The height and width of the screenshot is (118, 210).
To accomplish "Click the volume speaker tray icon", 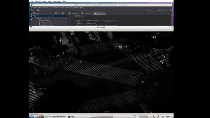I will coord(163,117).
